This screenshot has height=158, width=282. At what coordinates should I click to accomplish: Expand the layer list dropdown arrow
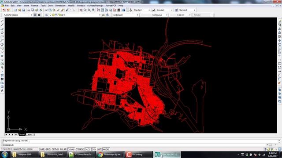pos(100,15)
